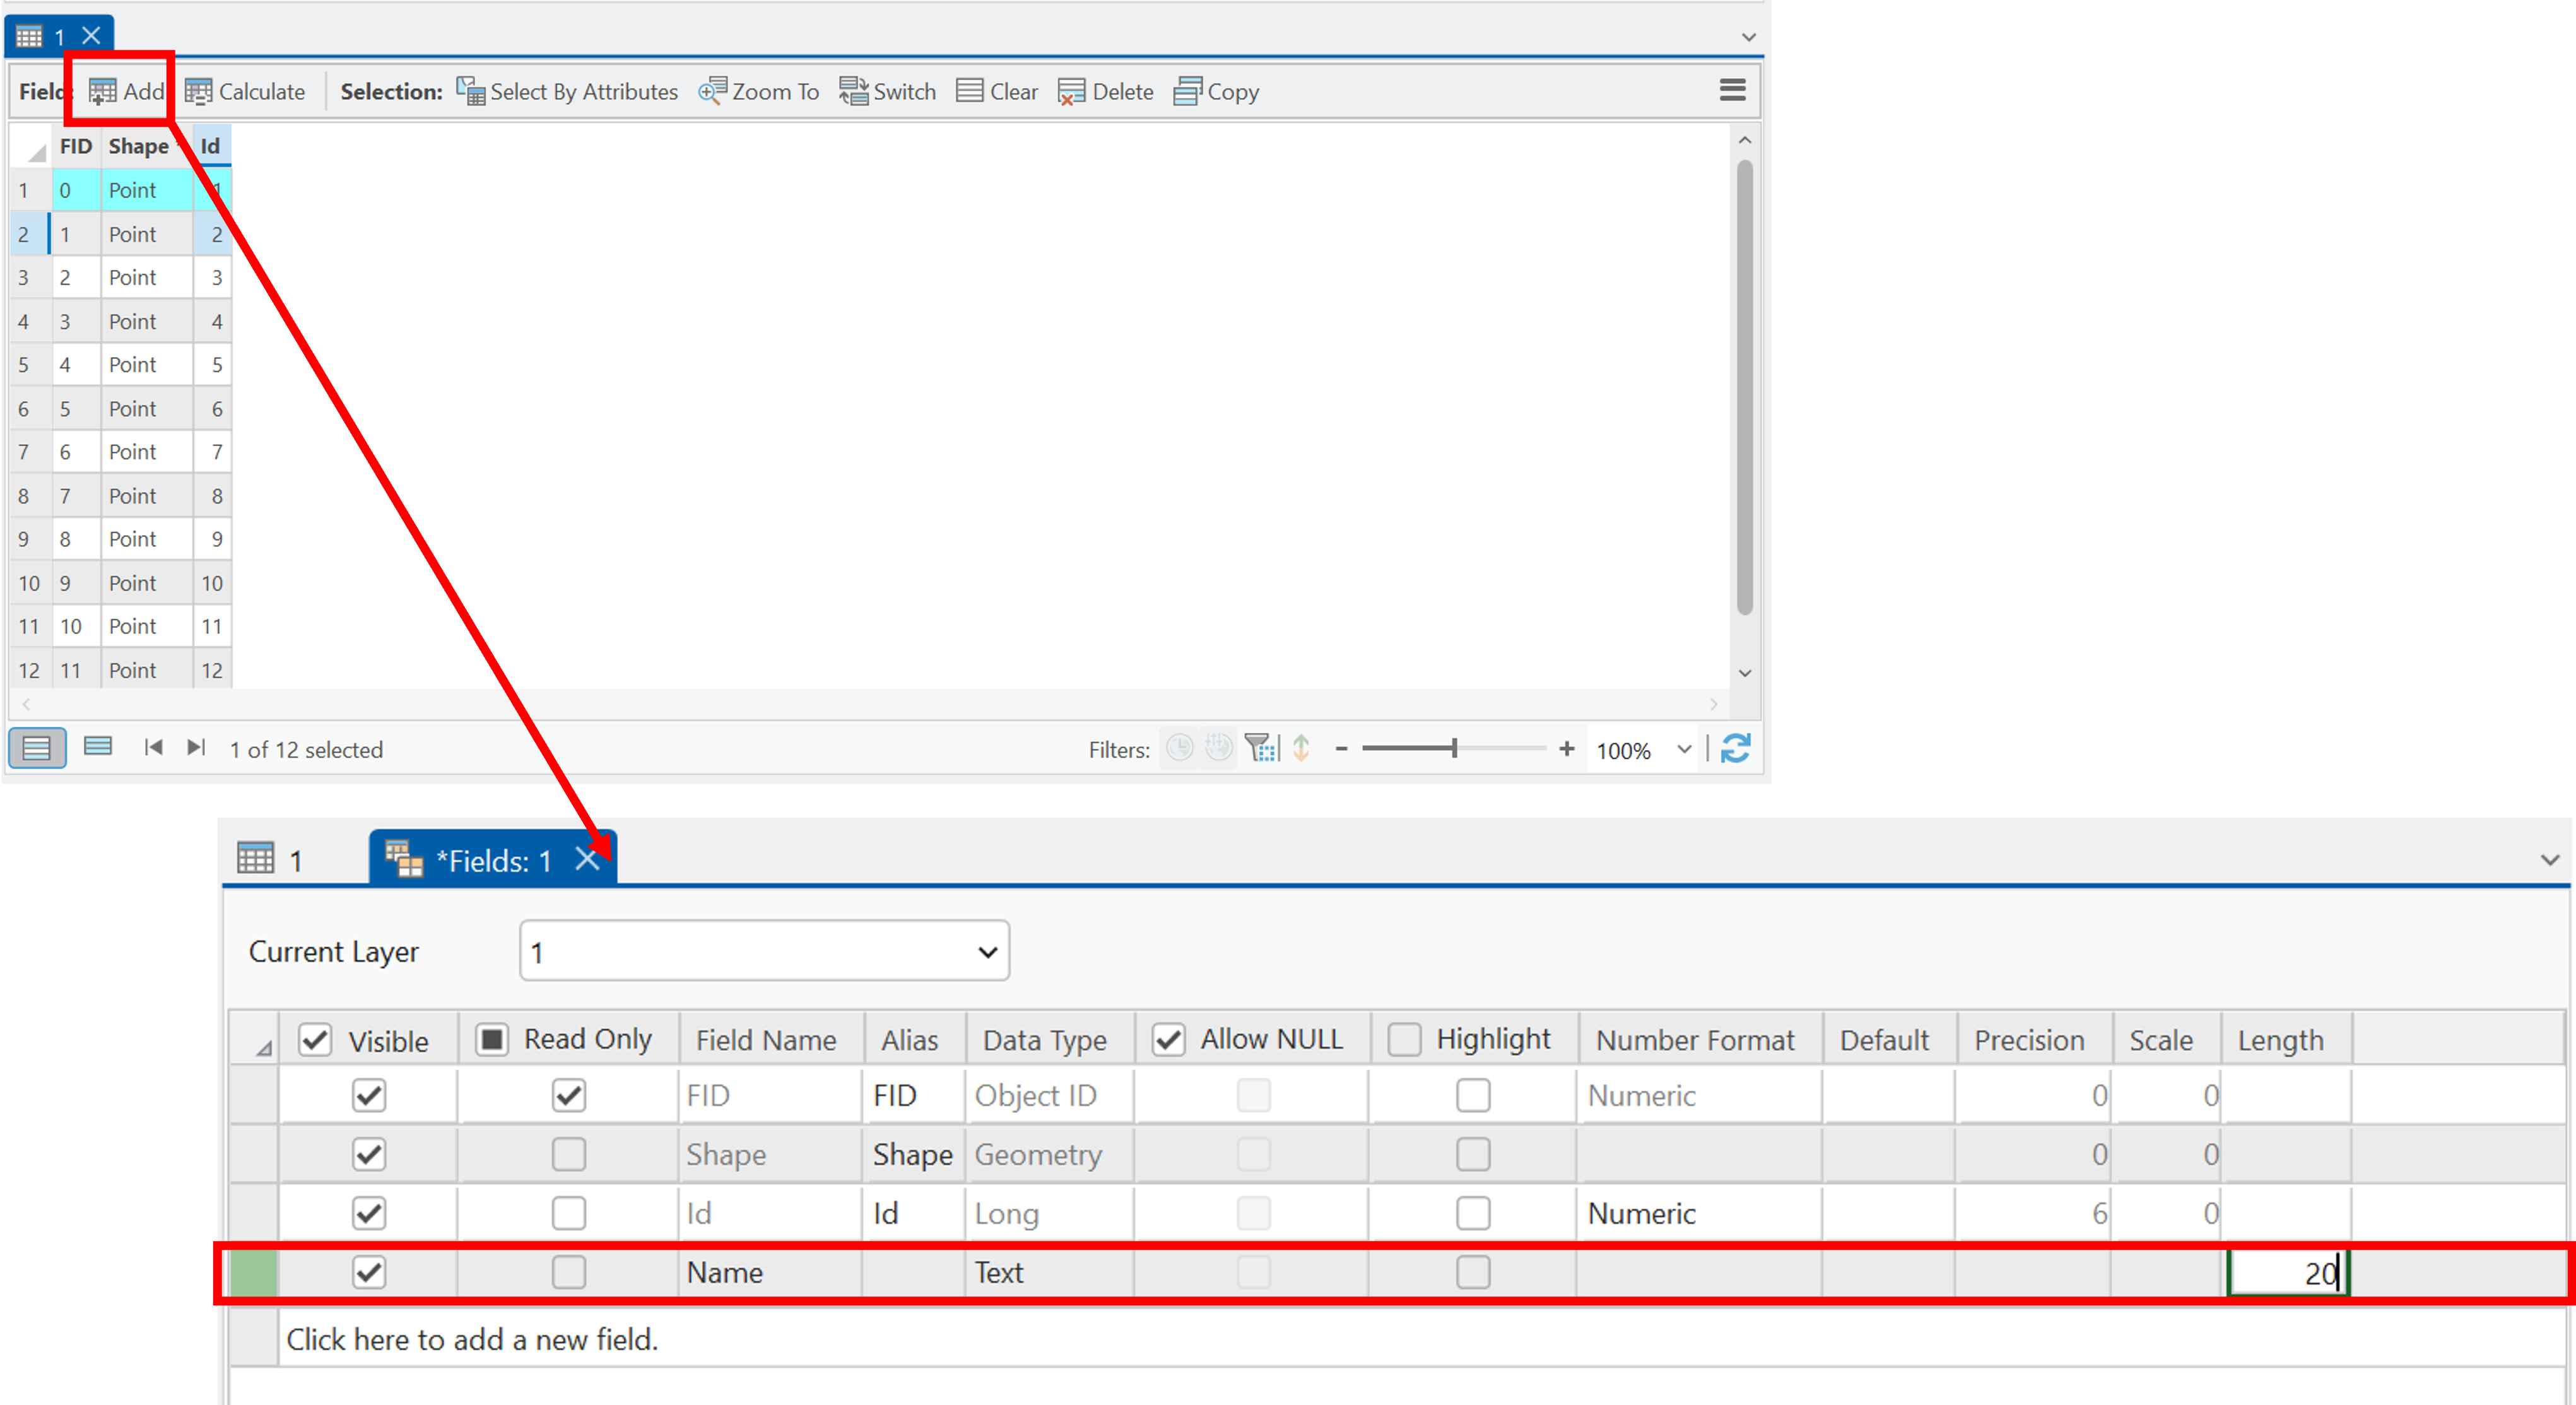Screen dimensions: 2576x1405
Task: Click here to add a new field
Action: tap(472, 1339)
